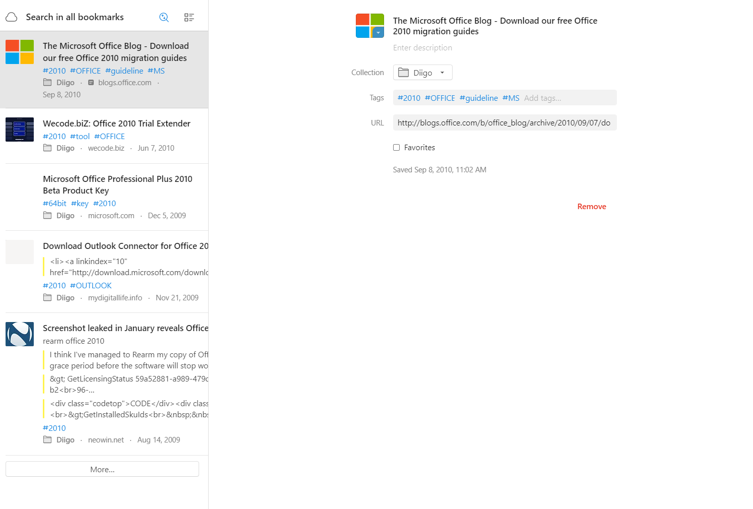Click #2010 tag under neowin.net bookmark

click(x=54, y=428)
